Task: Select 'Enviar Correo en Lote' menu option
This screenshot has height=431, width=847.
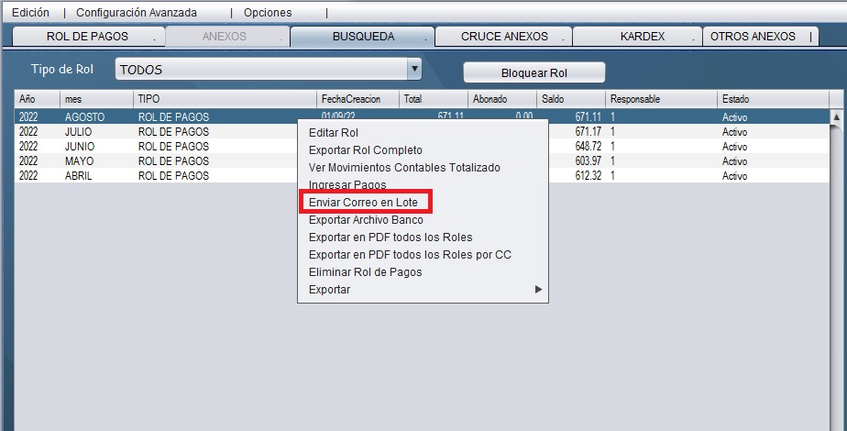Action: coord(363,203)
